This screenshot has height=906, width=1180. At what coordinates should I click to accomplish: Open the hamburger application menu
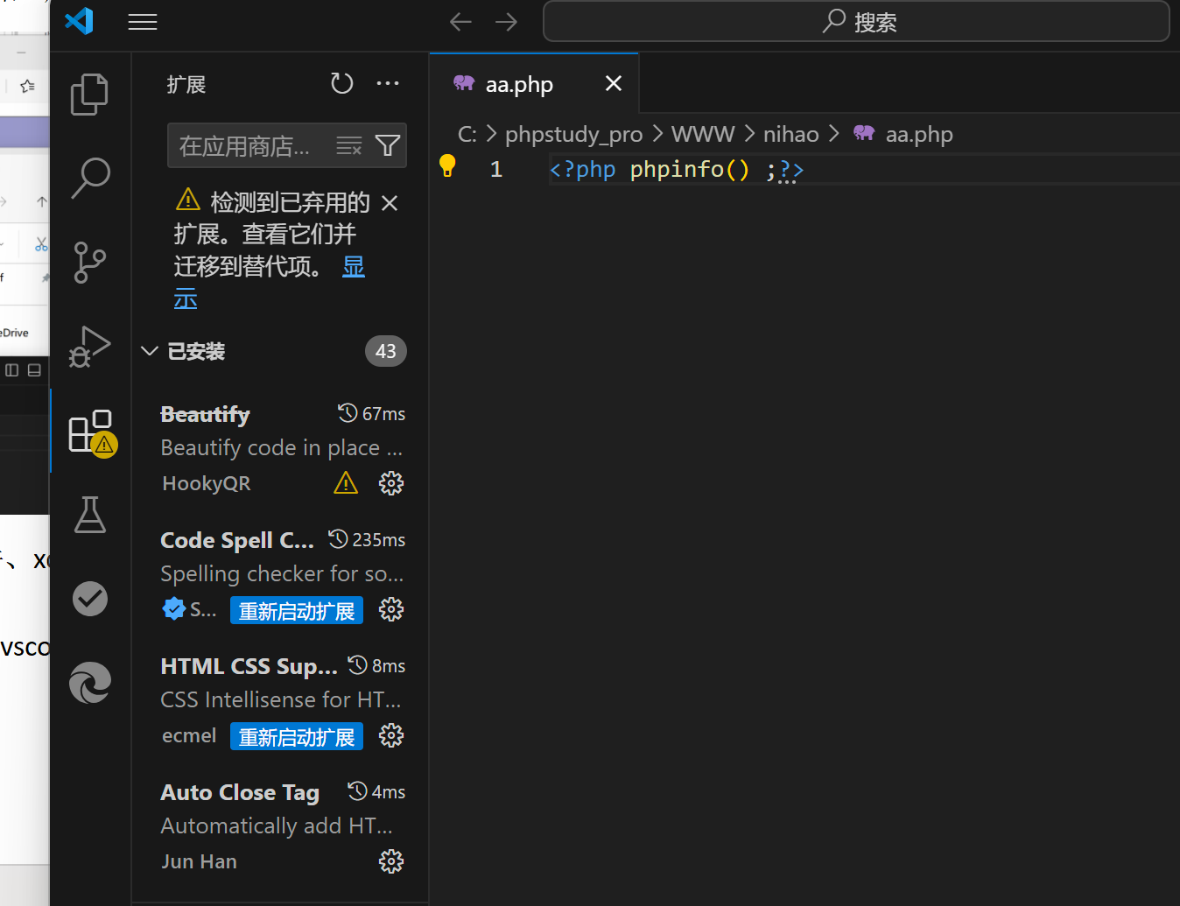click(143, 22)
